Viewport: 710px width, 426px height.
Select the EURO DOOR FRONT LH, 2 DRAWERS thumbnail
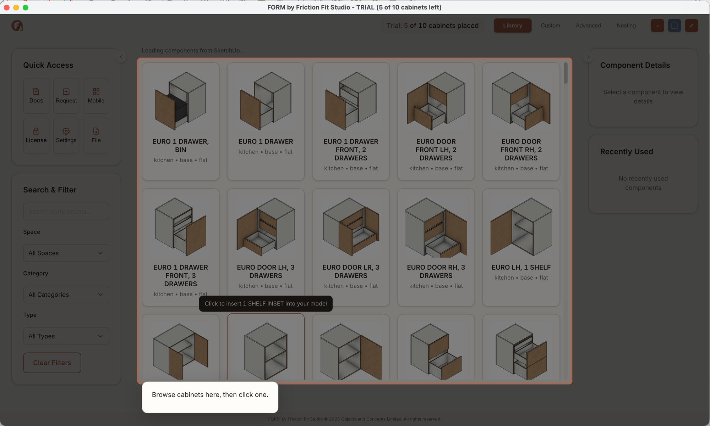[436, 101]
